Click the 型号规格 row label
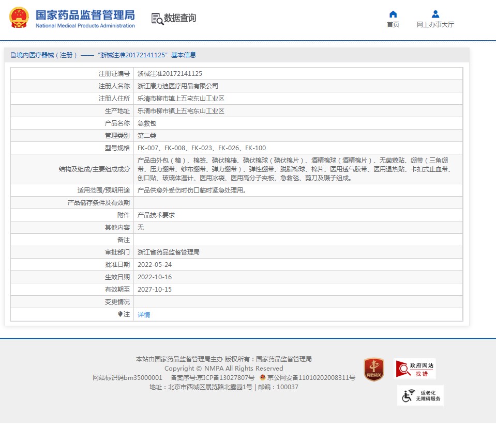Viewport: 496px width, 431px height. (117, 148)
